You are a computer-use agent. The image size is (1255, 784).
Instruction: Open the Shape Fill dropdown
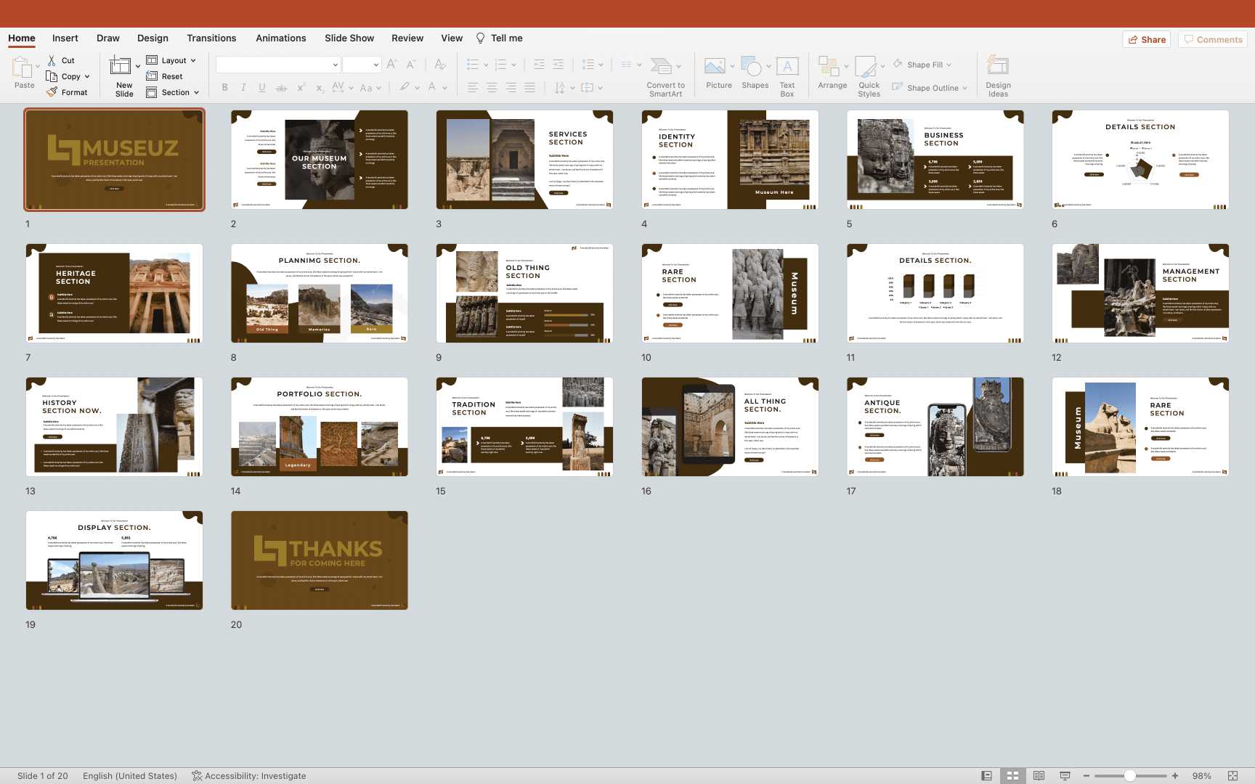tap(949, 65)
